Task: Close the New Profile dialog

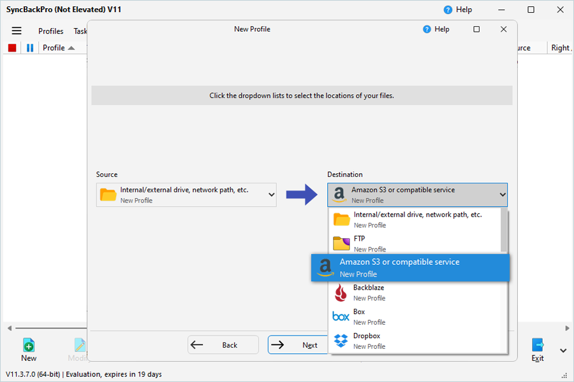Action: click(x=504, y=29)
